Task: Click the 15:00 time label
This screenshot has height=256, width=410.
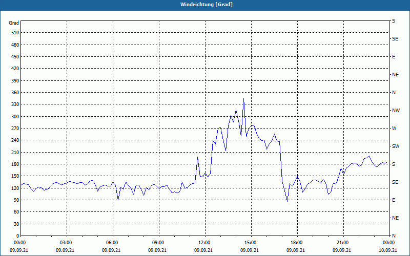Action: pos(251,243)
